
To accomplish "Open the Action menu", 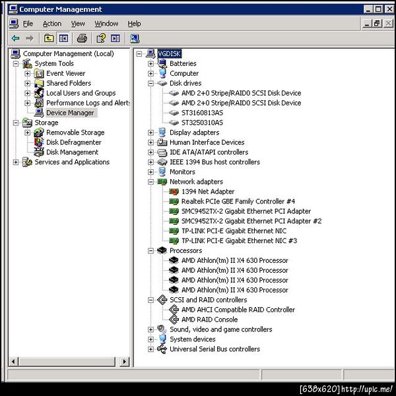I will pos(52,24).
